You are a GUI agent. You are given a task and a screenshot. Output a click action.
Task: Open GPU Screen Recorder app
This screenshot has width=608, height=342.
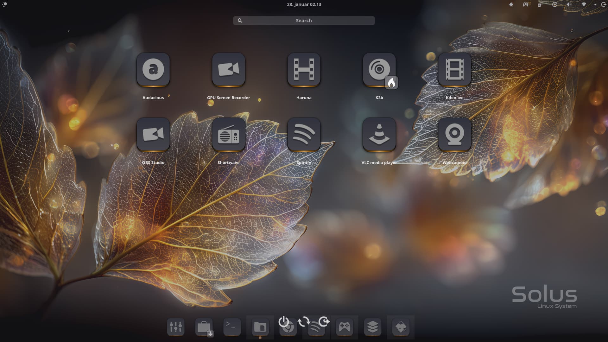(228, 69)
